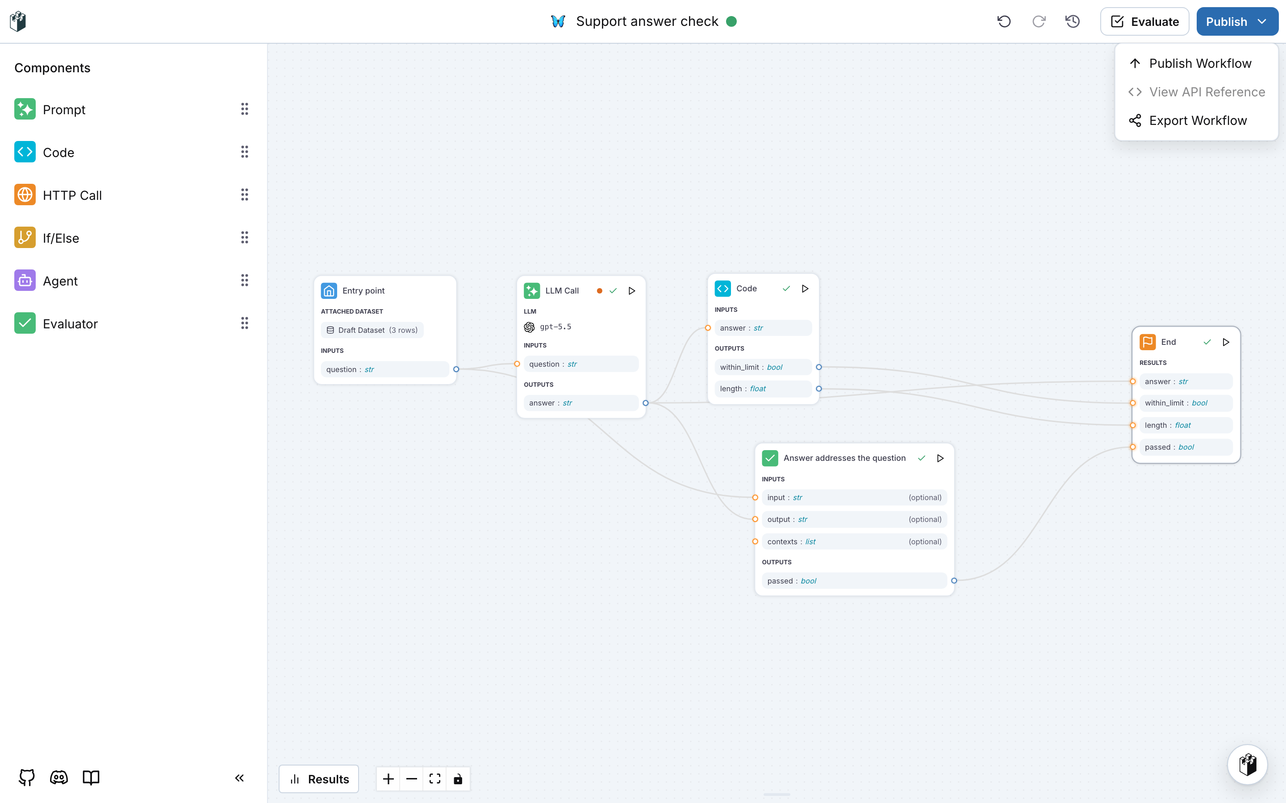This screenshot has height=803, width=1286.
Task: Click the evaluator node checkmark icon
Action: click(x=770, y=458)
